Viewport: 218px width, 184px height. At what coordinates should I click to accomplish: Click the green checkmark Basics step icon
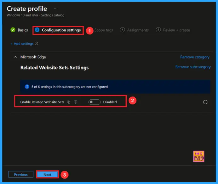tap(13, 30)
